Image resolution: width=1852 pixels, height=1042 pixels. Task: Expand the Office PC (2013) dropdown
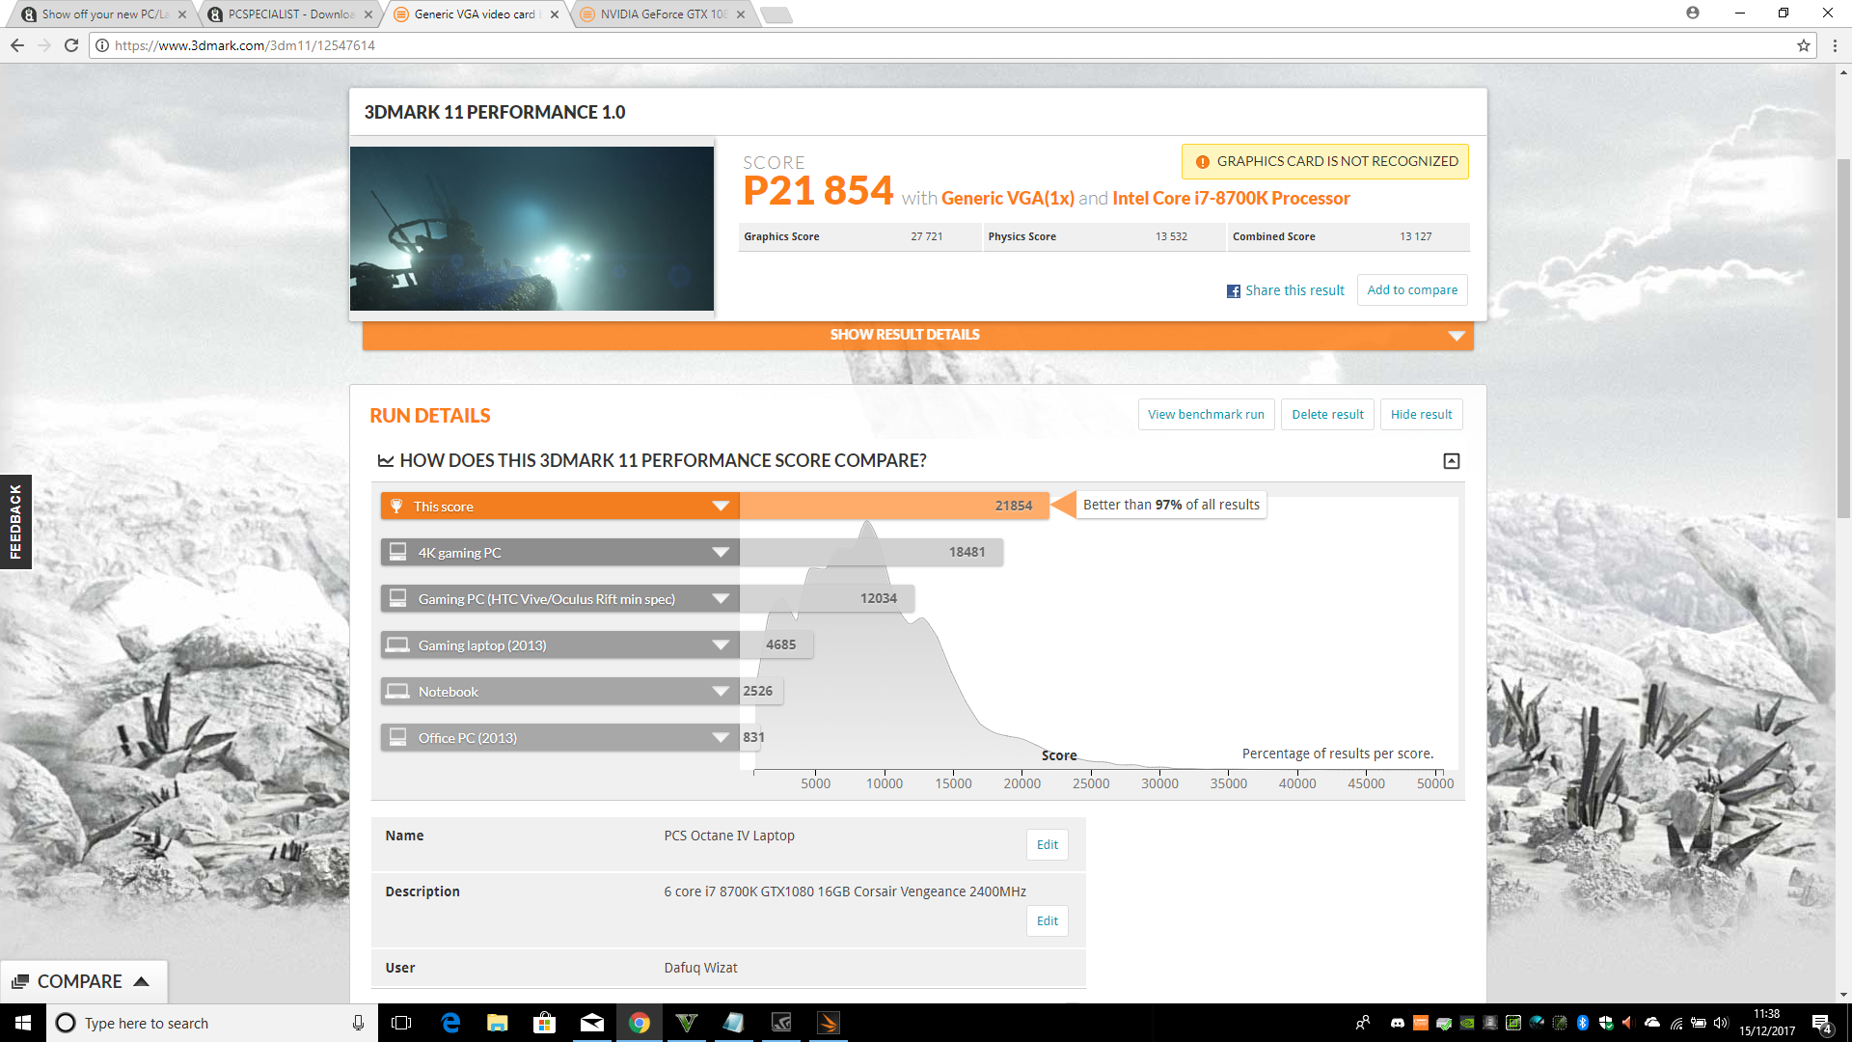point(720,738)
